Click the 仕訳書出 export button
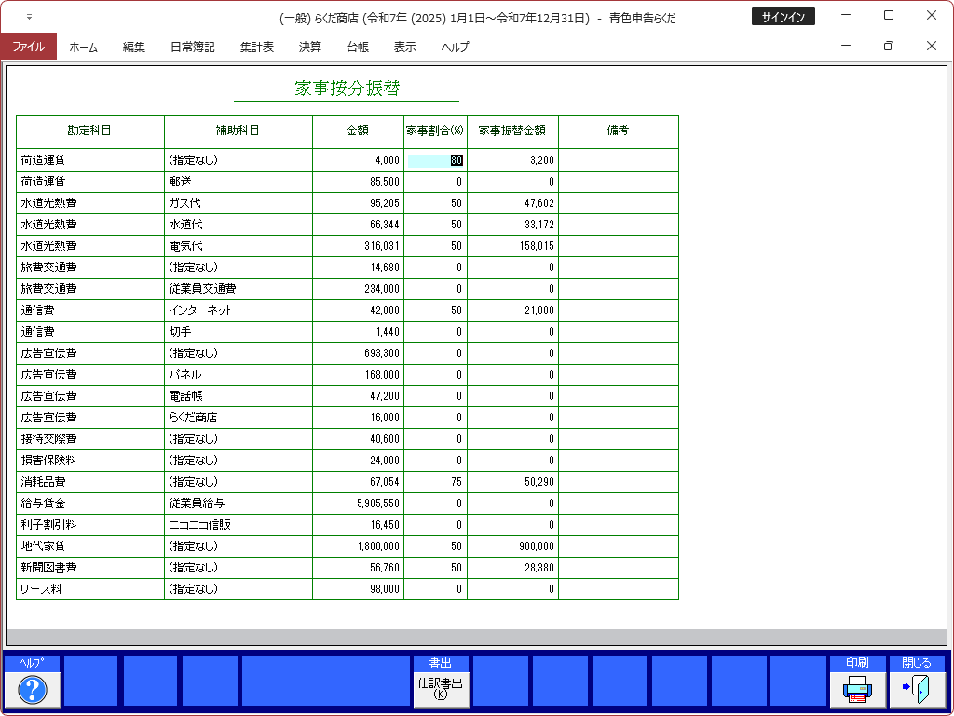The image size is (954, 716). (x=441, y=688)
